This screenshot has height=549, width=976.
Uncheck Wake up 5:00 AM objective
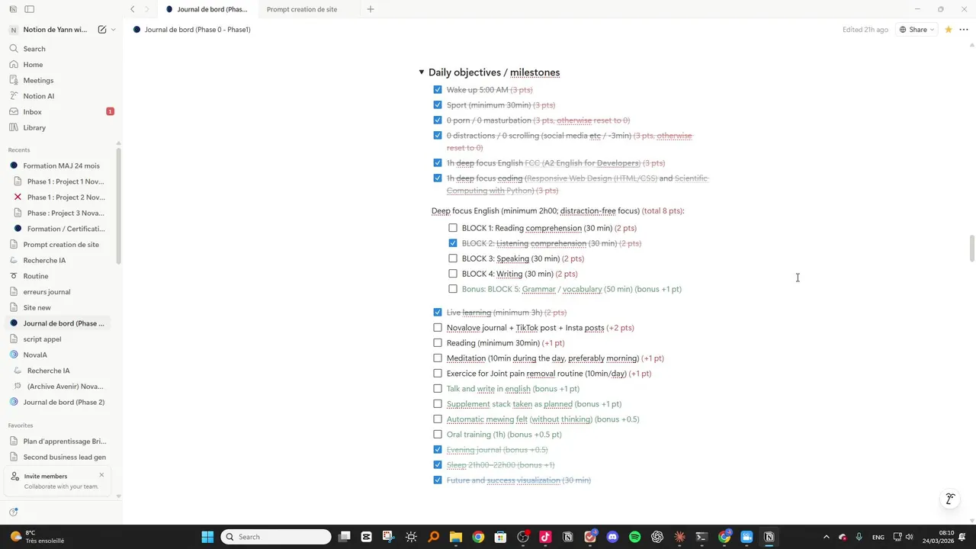[x=438, y=90]
